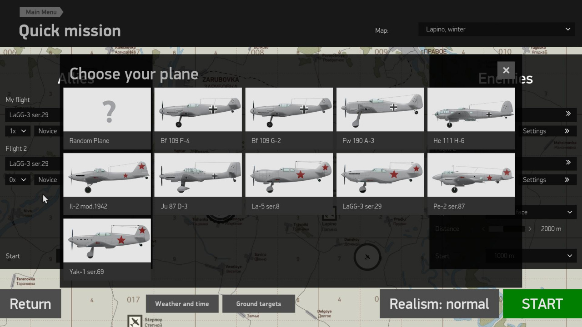Open the Map dropdown showing Lapino, winter
582x327 pixels.
click(x=497, y=29)
